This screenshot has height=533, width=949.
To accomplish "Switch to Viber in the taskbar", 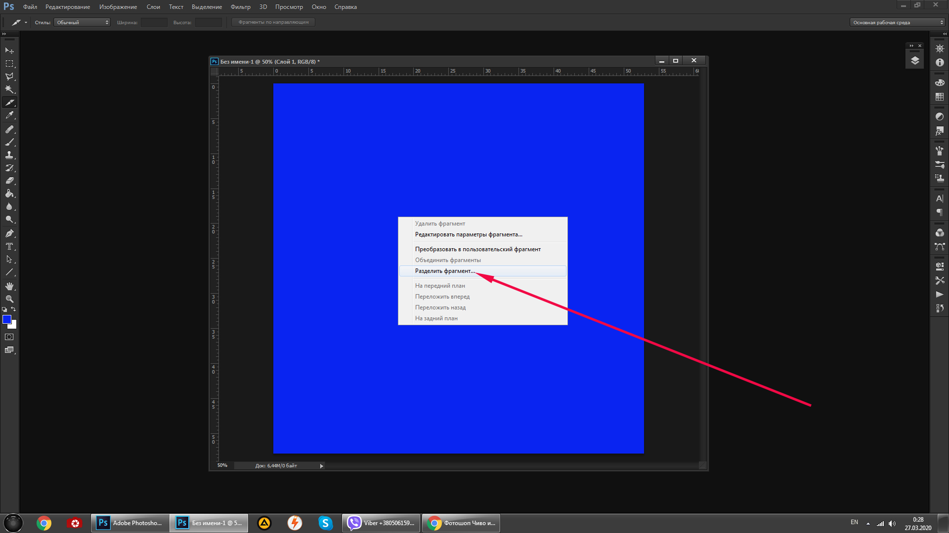I will point(381,523).
